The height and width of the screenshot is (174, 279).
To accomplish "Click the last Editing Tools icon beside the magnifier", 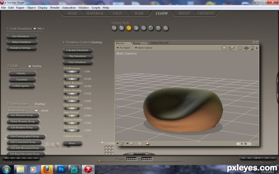I will 166,28.
